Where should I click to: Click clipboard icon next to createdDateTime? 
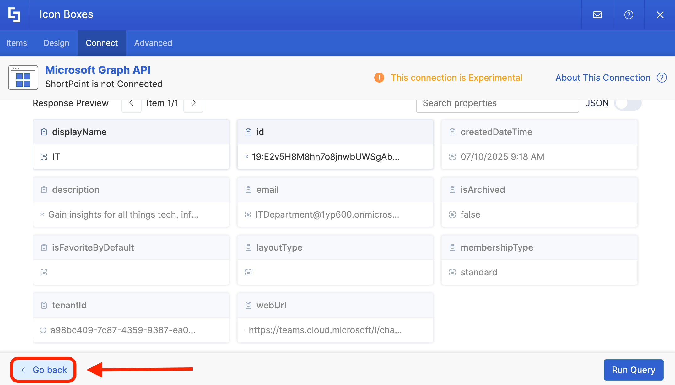pyautogui.click(x=452, y=132)
